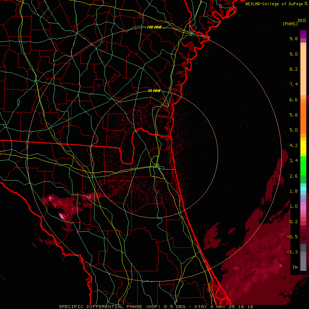309x309 pixels.
Task: Click the -1.3 scale label
Action: 292,252
